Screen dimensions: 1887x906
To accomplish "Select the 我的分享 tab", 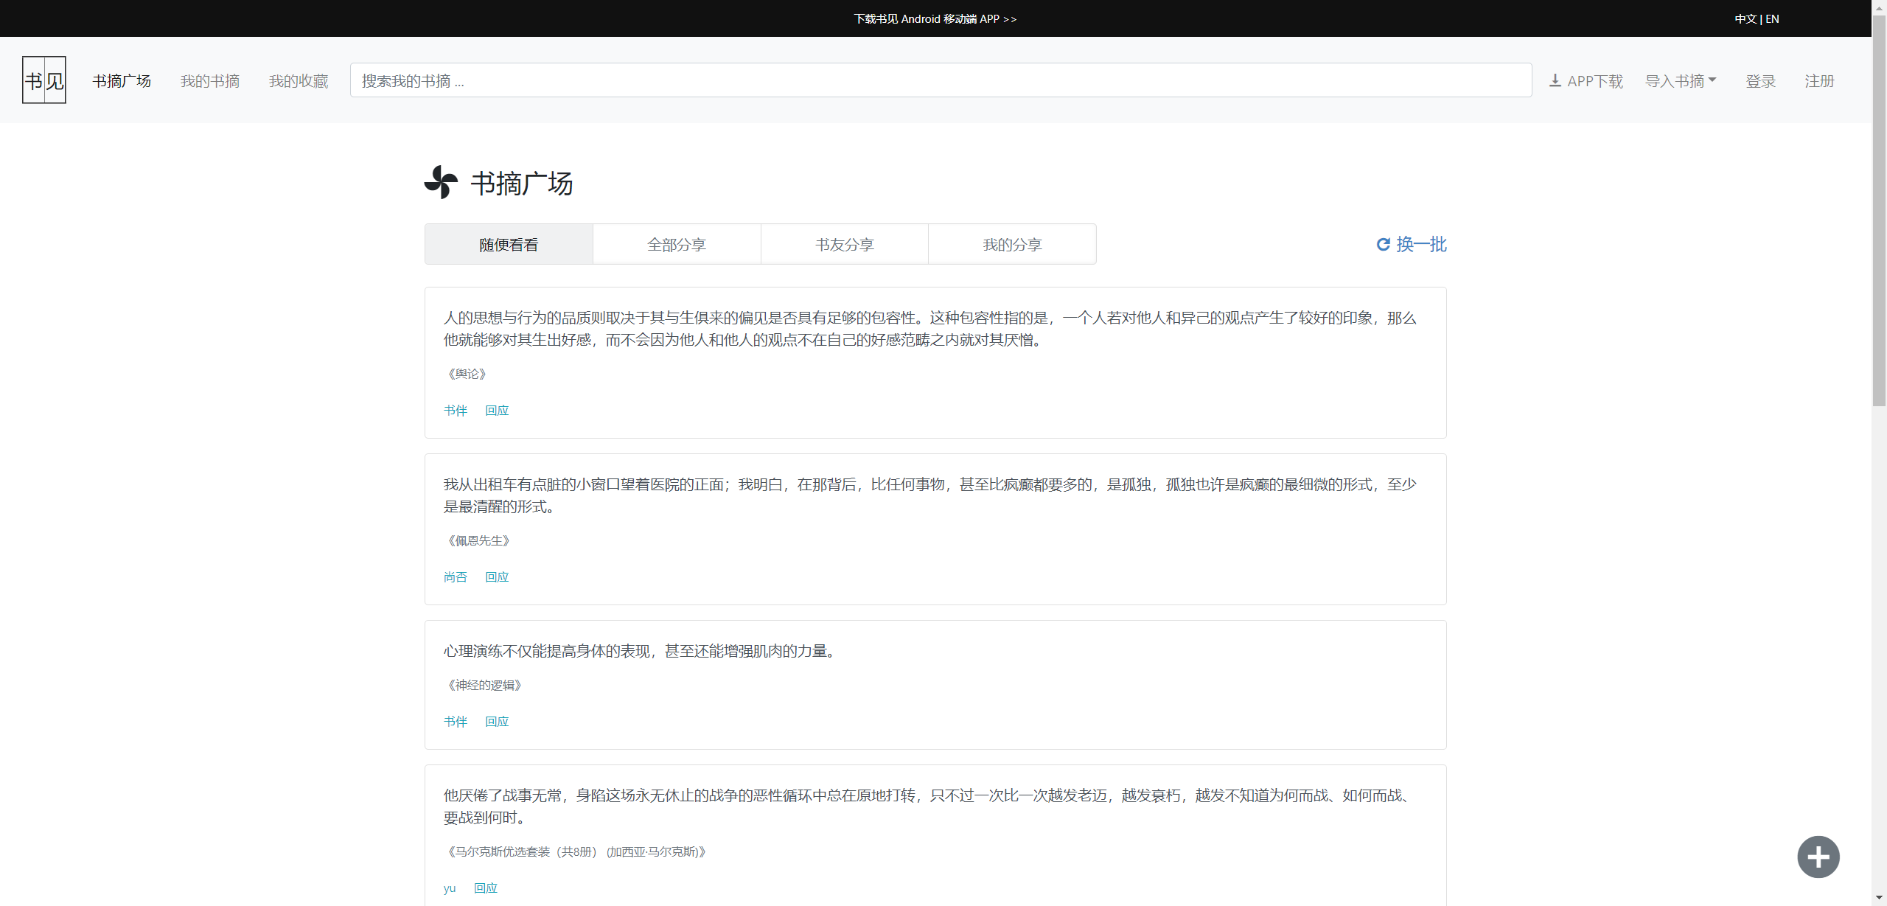I will click(x=1011, y=244).
